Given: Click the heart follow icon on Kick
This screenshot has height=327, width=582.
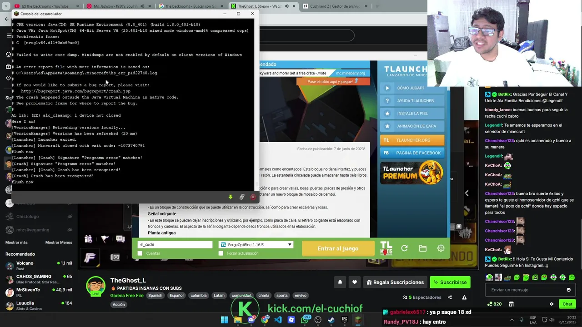Looking at the screenshot, I should coord(355,282).
